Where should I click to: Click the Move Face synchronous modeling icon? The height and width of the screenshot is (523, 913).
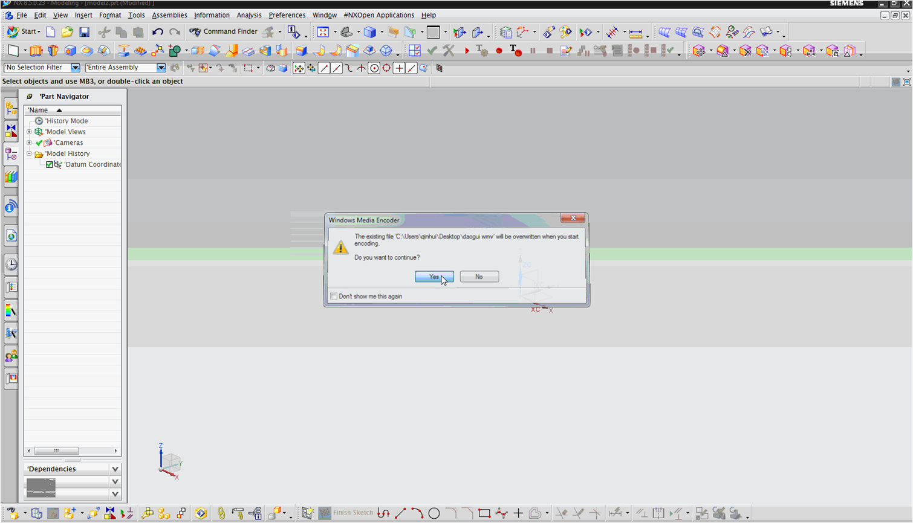[700, 51]
